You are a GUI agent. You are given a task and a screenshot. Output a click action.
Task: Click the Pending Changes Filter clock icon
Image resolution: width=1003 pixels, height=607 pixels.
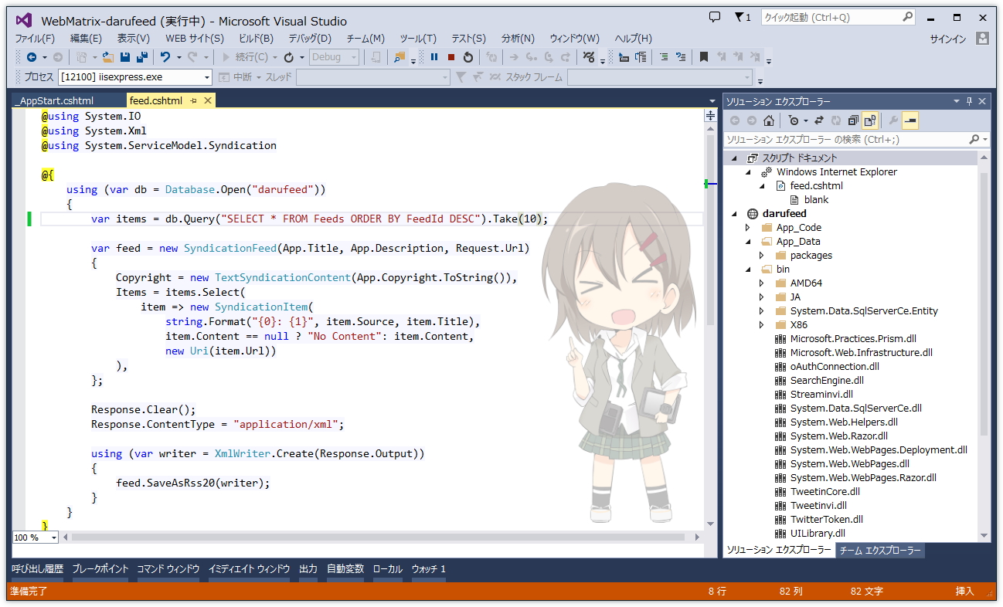[793, 120]
